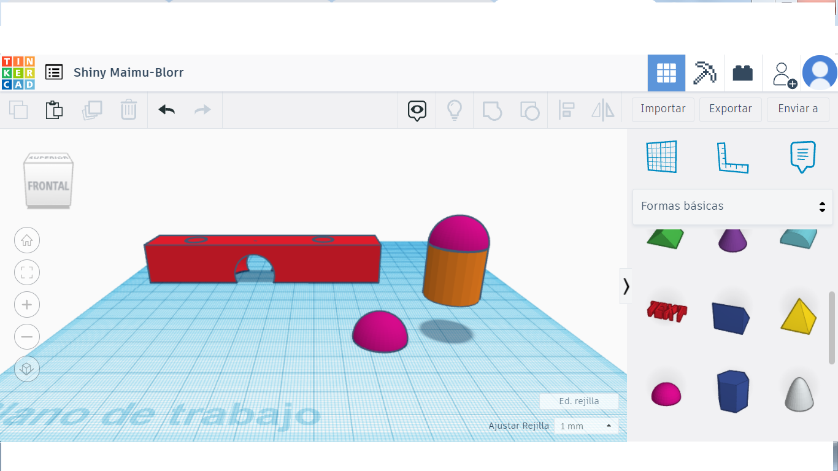The width and height of the screenshot is (838, 471).
Task: Click the design name Shiny Maimu-Blorr
Action: 129,72
